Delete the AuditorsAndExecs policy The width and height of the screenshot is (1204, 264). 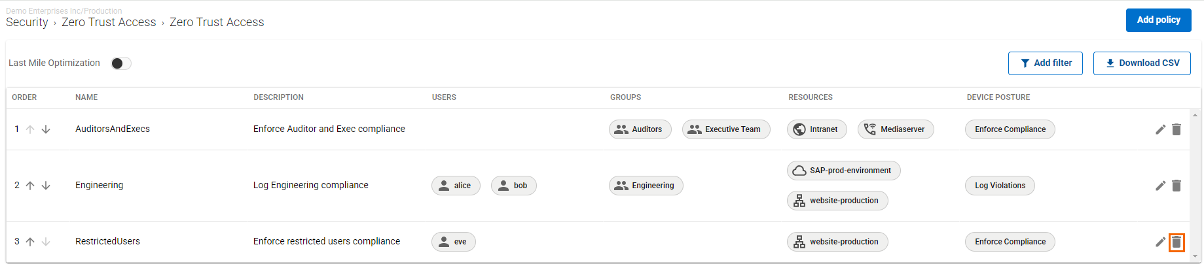pyautogui.click(x=1177, y=129)
